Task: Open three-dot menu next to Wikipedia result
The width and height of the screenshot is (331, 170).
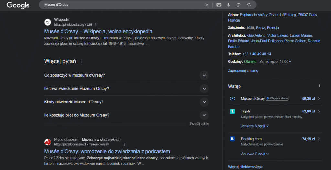Action: click(96, 25)
